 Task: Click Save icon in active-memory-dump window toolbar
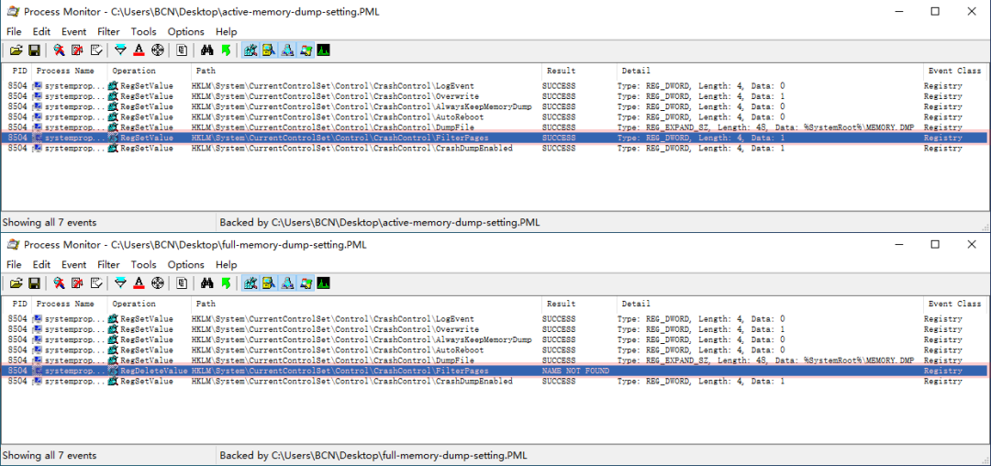34,50
